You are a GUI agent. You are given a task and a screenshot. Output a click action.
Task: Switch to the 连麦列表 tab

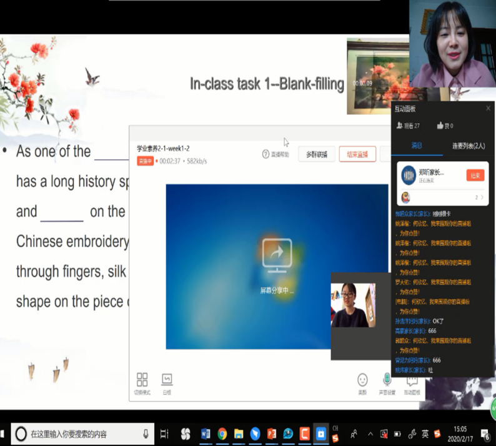(469, 146)
